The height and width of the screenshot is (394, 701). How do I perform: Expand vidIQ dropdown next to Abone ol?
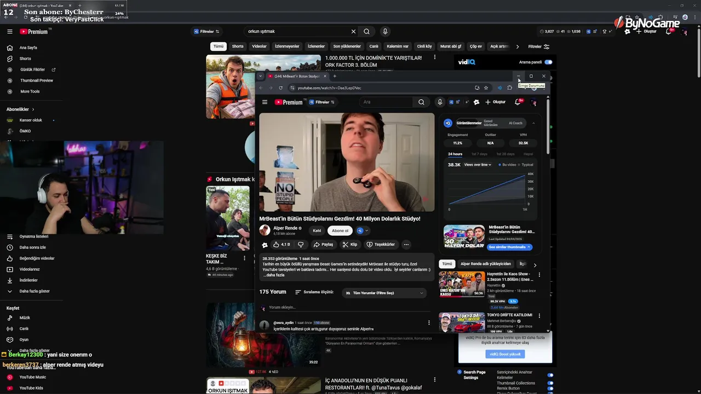click(363, 230)
